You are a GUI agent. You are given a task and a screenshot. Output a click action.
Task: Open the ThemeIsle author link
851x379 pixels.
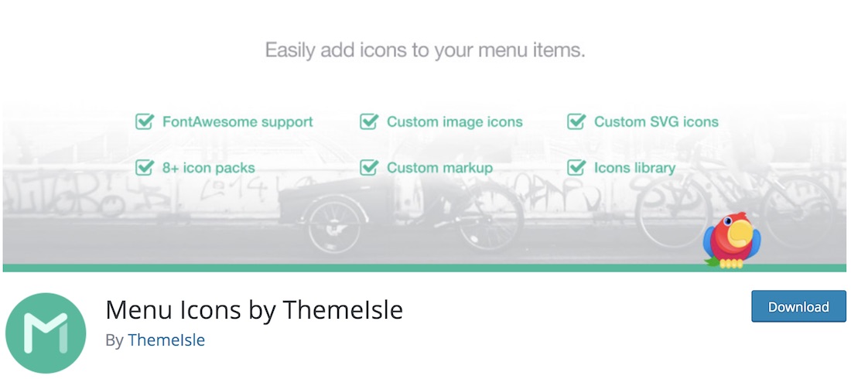click(x=166, y=340)
